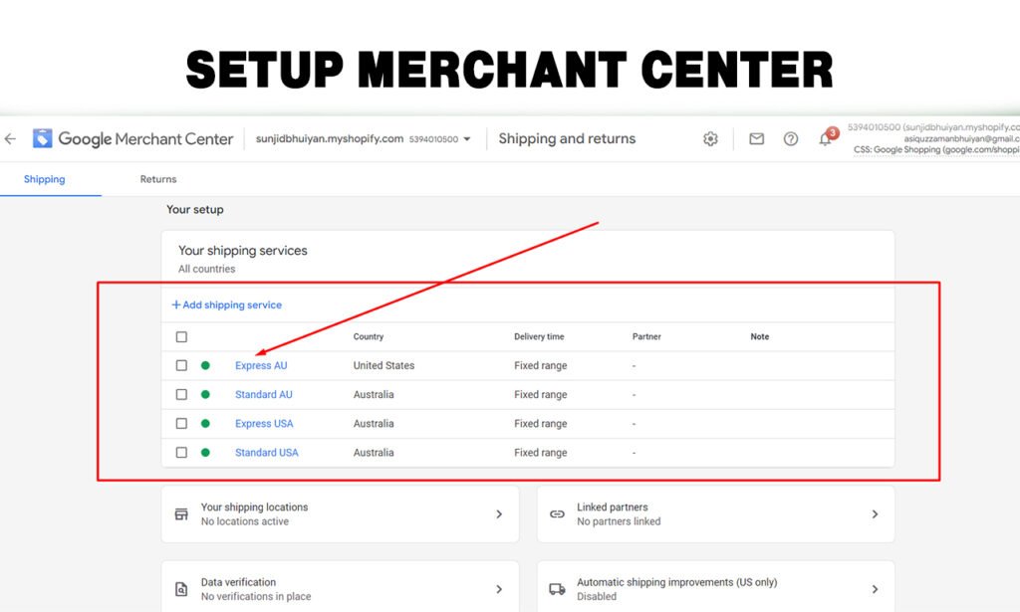
Task: Open the Standard AU shipping service
Action: (263, 394)
